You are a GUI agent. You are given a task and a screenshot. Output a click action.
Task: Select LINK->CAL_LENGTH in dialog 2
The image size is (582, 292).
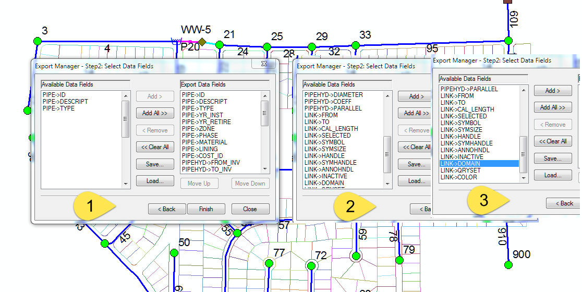pyautogui.click(x=331, y=129)
